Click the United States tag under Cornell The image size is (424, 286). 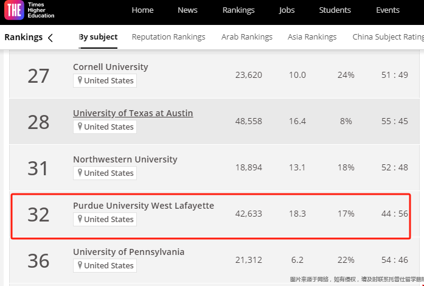[105, 80]
